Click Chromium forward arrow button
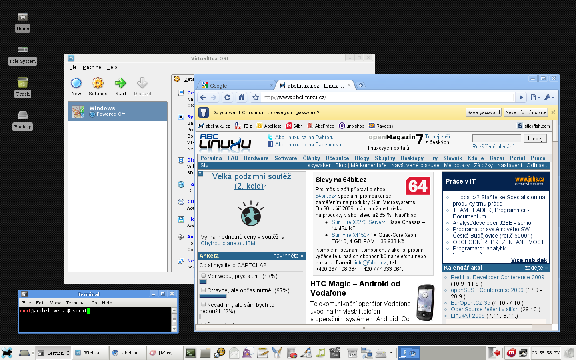 214,97
